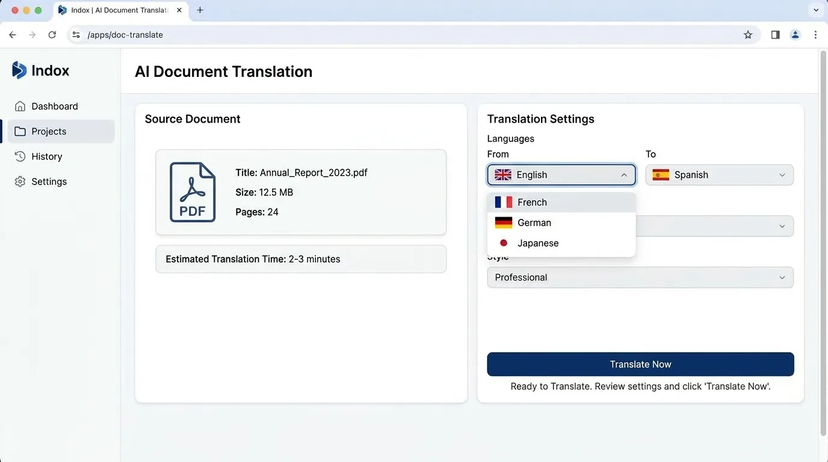This screenshot has height=462, width=828.
Task: Click the PDF document icon
Action: pyautogui.click(x=193, y=192)
